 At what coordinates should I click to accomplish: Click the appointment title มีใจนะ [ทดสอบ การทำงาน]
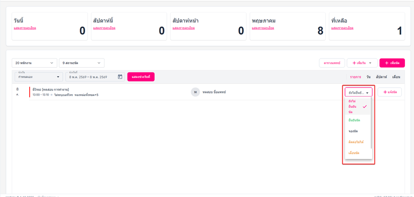51,90
